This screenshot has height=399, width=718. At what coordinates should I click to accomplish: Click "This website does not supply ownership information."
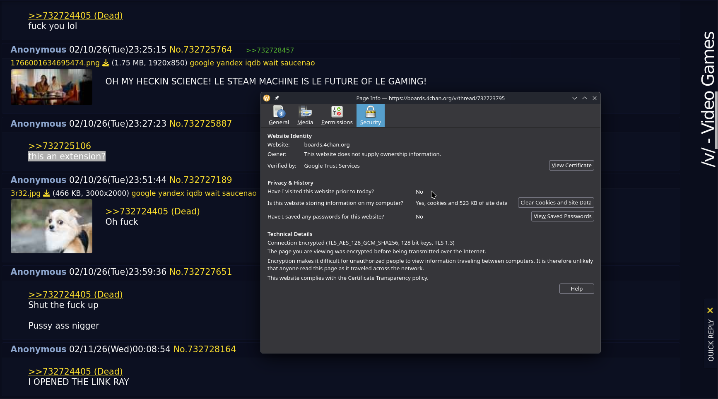click(x=372, y=154)
